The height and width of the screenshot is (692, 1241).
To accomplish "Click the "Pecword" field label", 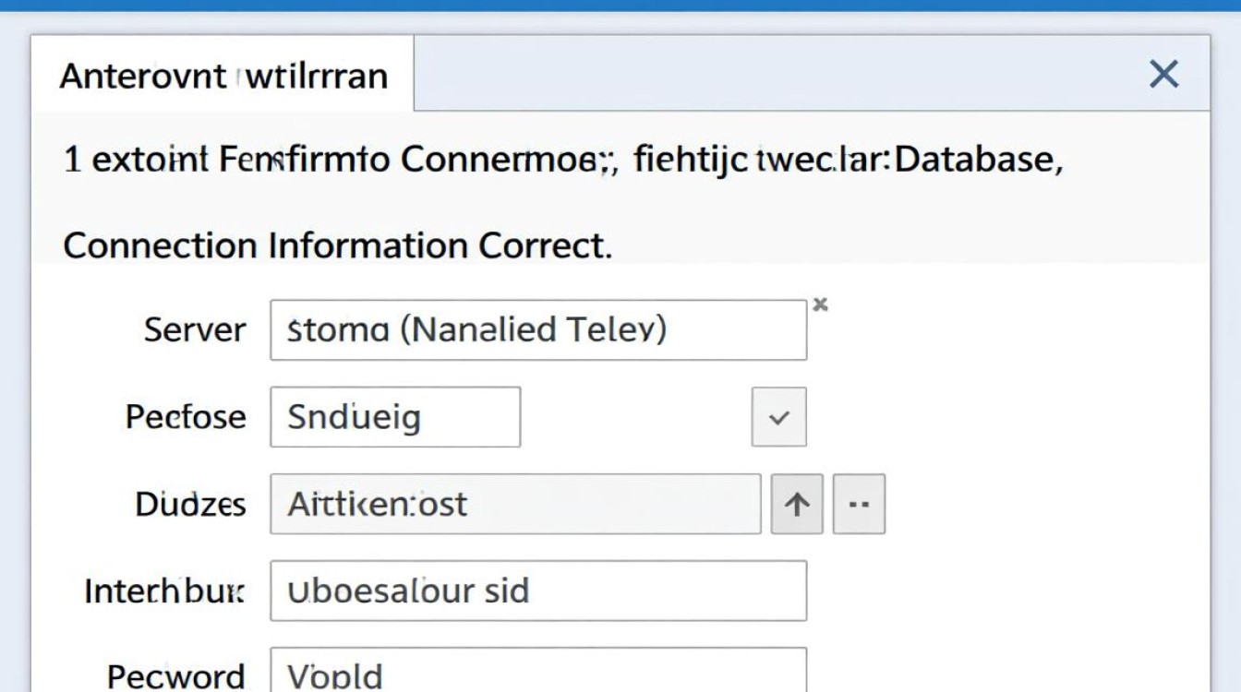I will pyautogui.click(x=176, y=675).
